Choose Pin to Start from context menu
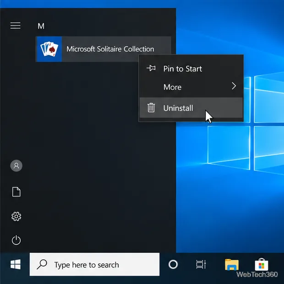Image resolution: width=284 pixels, height=284 pixels. [191, 69]
